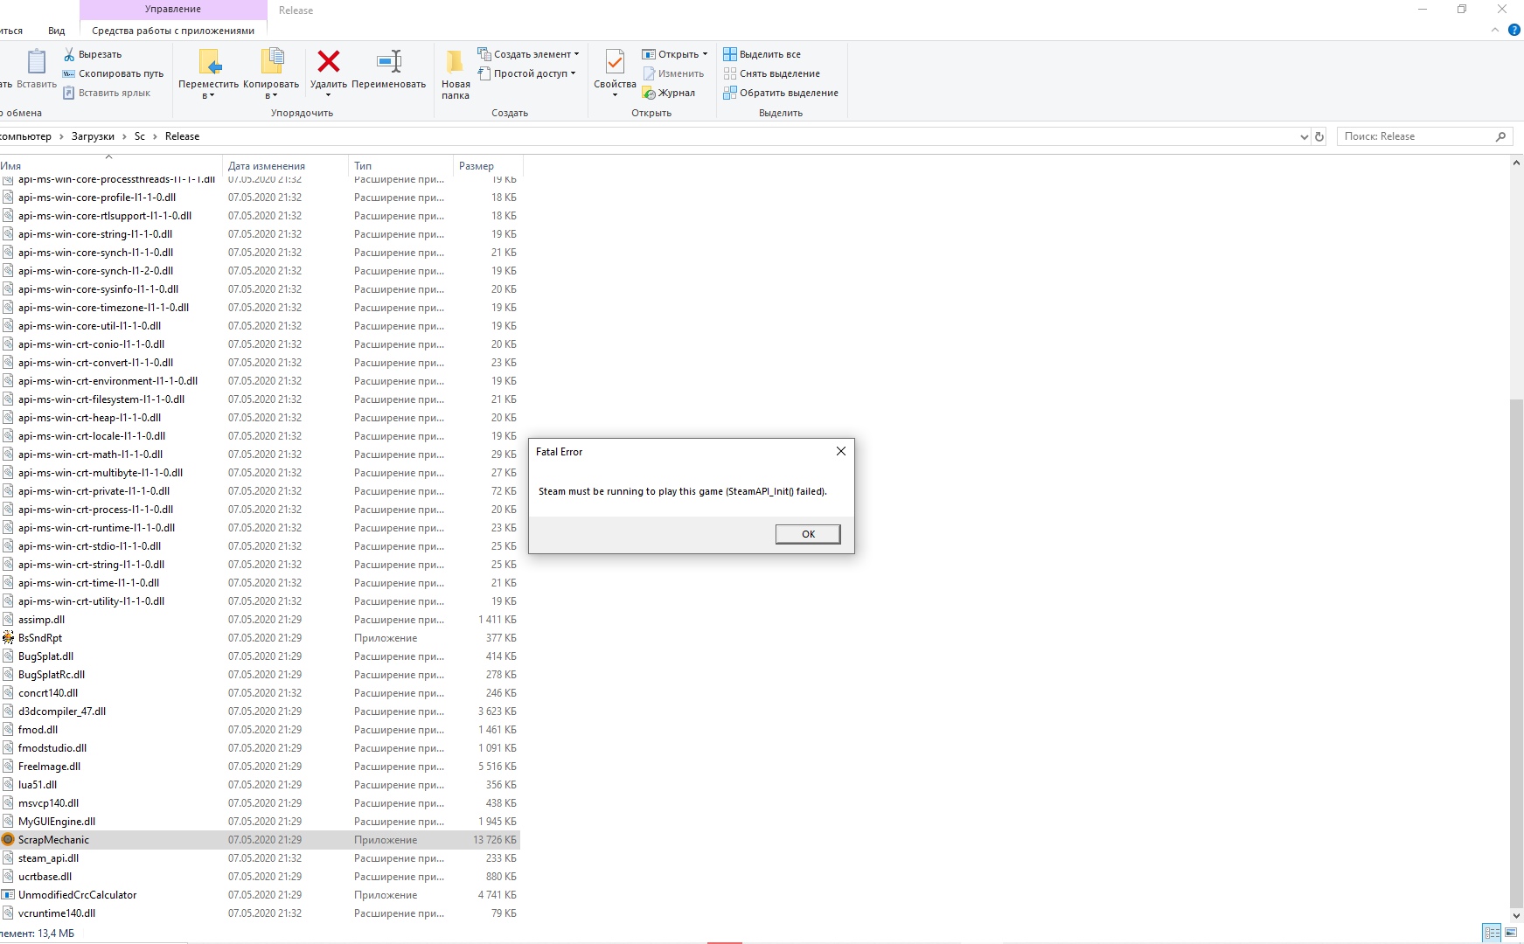Open the Explorer help icon

tap(1514, 30)
